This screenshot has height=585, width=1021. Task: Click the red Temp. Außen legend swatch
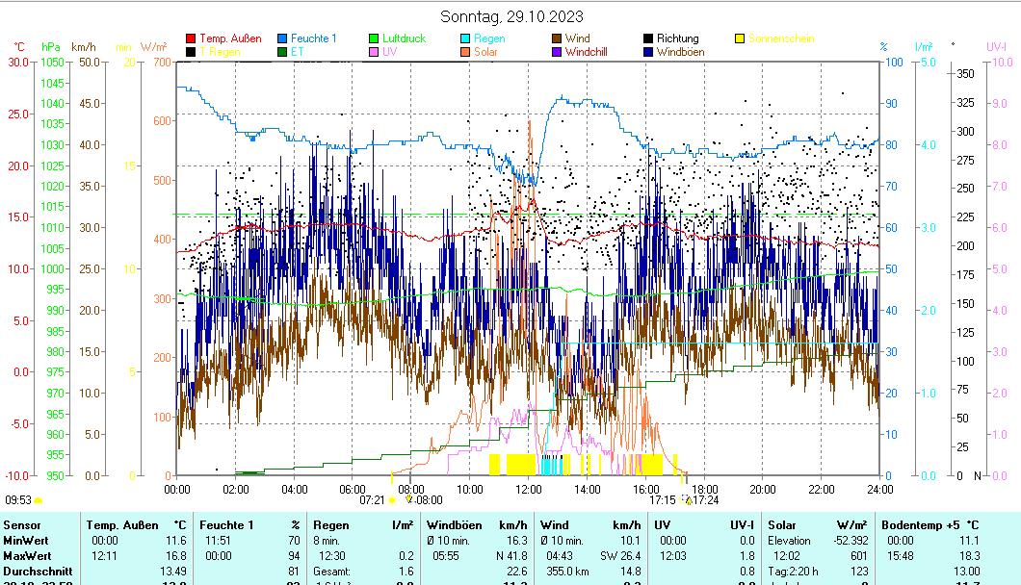pos(191,39)
